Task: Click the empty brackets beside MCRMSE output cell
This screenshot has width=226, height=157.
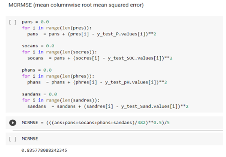Action: click(x=13, y=139)
